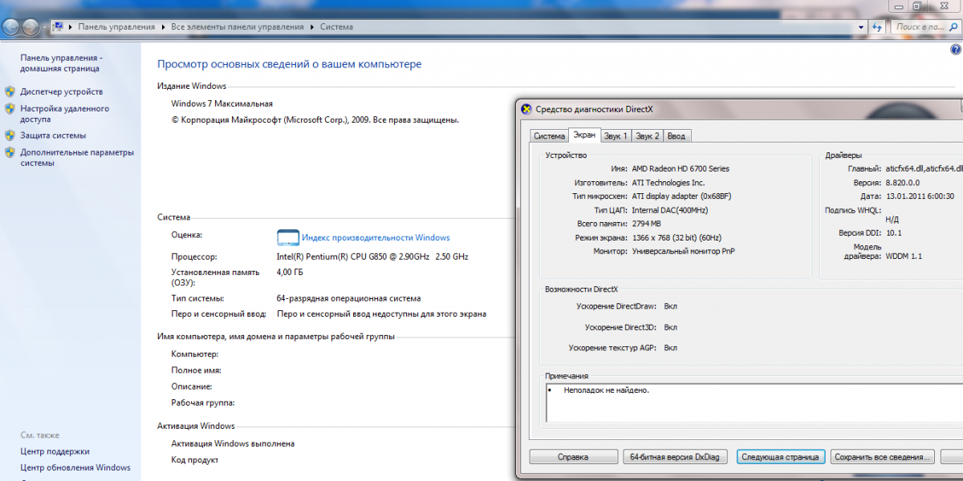The width and height of the screenshot is (963, 481).
Task: Select screen mode '1366 x 768 (32 bit) (60Hz)'
Action: 677,238
